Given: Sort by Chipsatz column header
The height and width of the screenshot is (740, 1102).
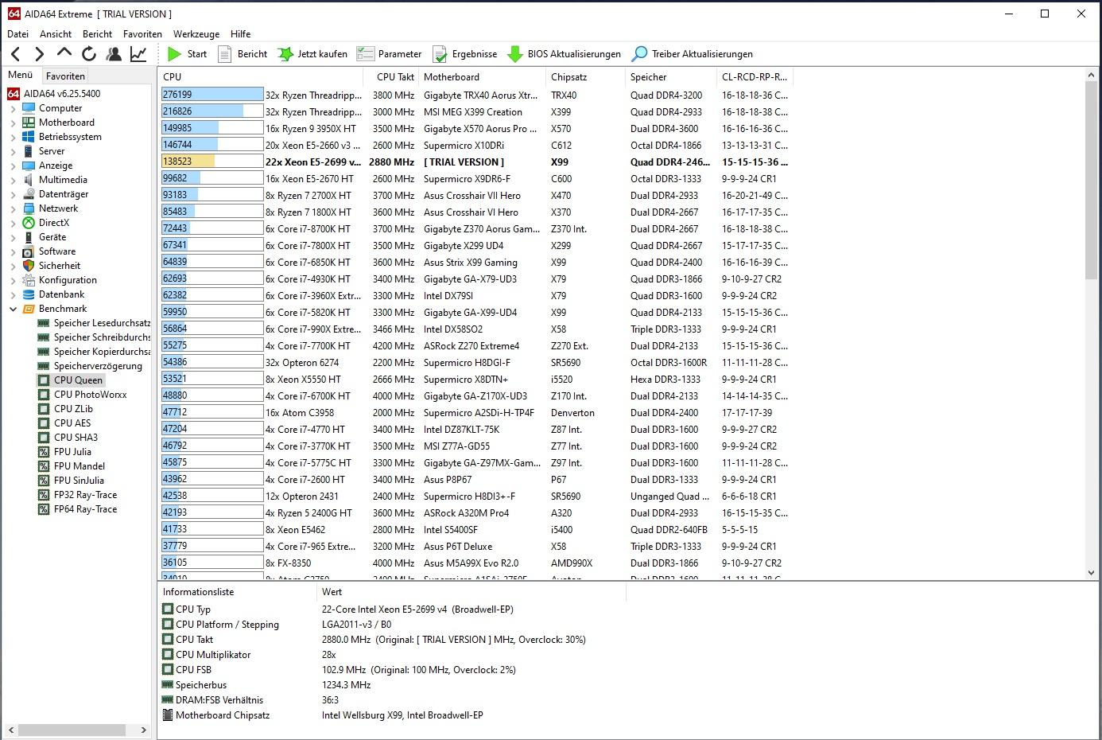Looking at the screenshot, I should pyautogui.click(x=586, y=77).
